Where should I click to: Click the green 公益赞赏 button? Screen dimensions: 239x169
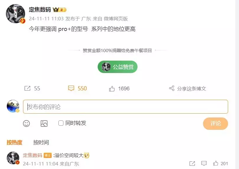coord(117,67)
